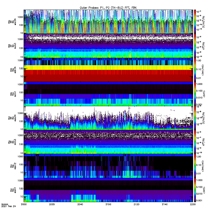Viewport: 206px width, 220px height.
Task: Click the 'hhmm' time-format label
Action: point(5,204)
